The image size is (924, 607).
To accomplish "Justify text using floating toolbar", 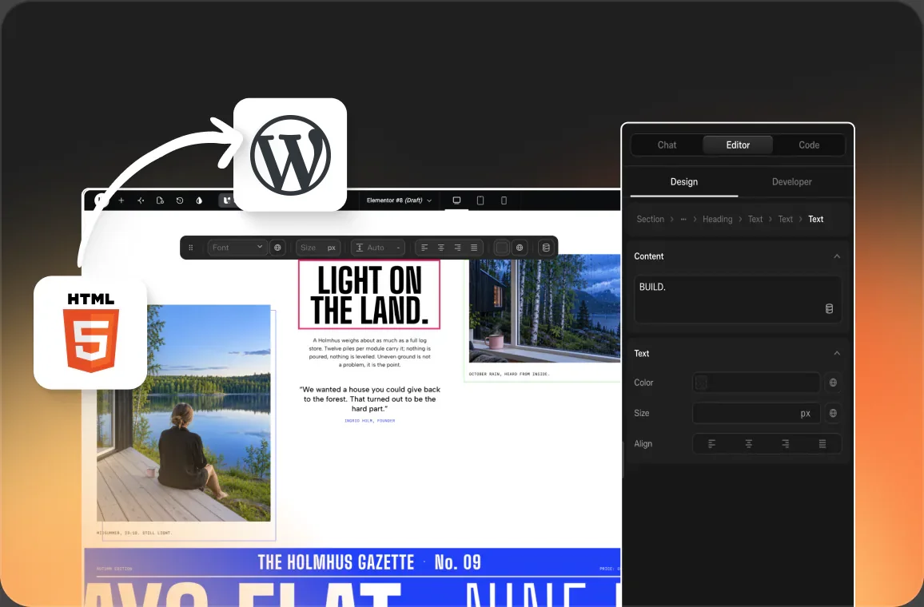I will (x=474, y=248).
